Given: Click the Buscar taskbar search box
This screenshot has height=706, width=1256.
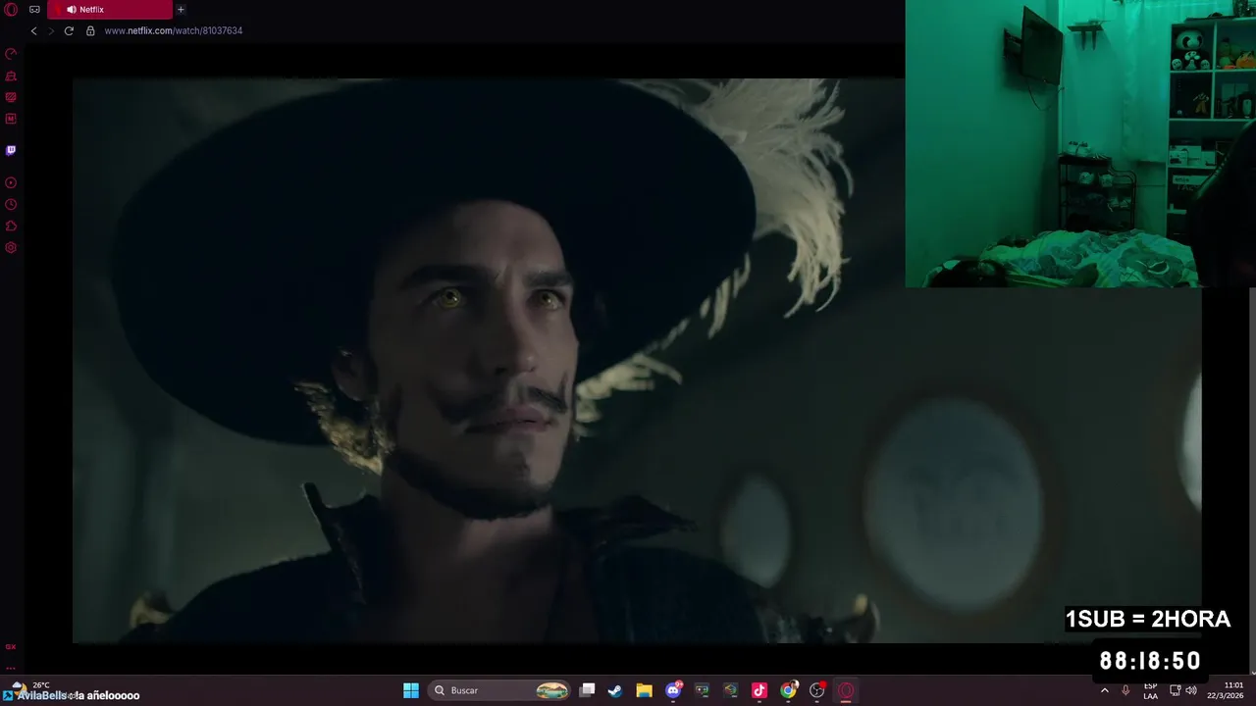Looking at the screenshot, I should [x=500, y=690].
